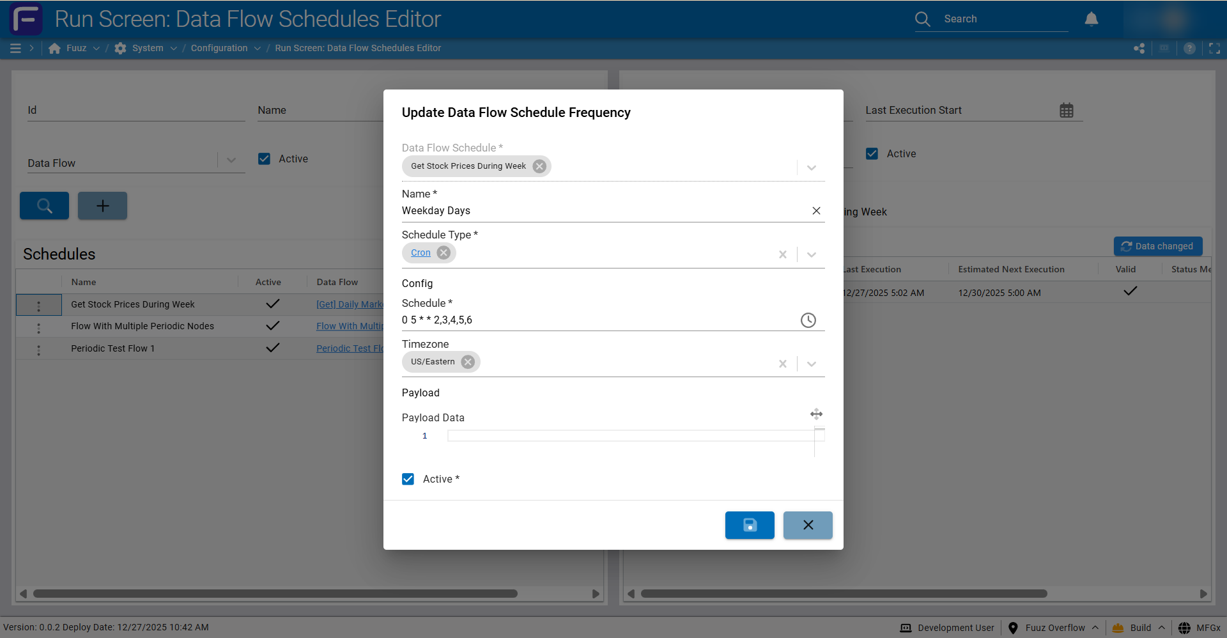Screen dimensions: 1227x638
Task: Click Development User in status bar
Action: click(x=947, y=628)
